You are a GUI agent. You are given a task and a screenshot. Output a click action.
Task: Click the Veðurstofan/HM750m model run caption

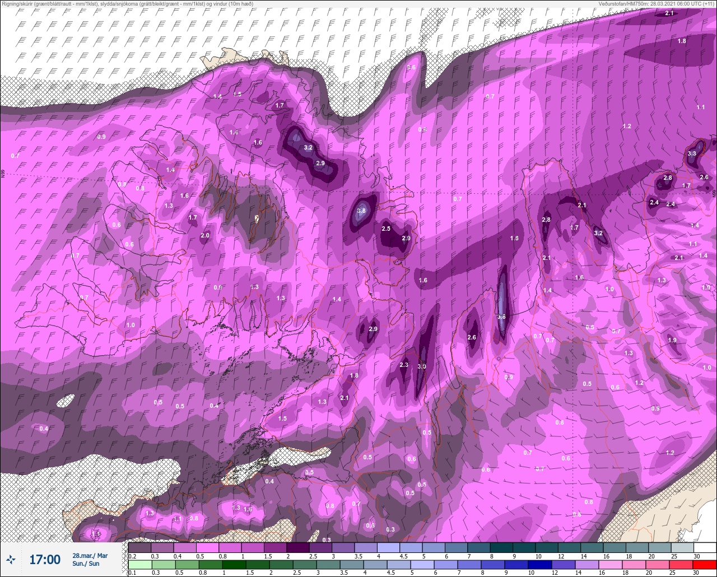coord(655,3)
